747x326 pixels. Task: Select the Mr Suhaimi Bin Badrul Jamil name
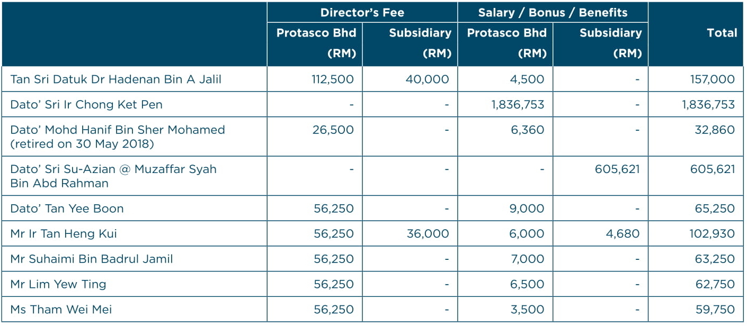92,259
